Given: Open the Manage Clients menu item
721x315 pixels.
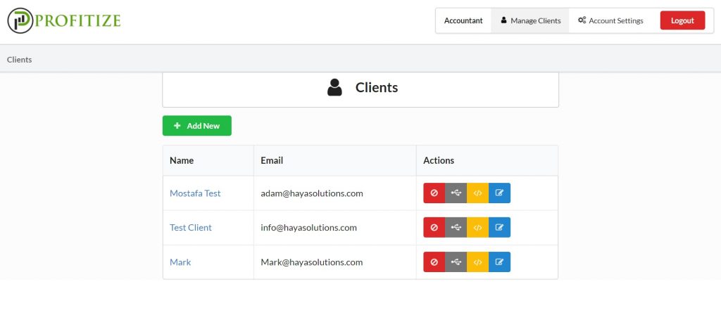Looking at the screenshot, I should (x=530, y=20).
